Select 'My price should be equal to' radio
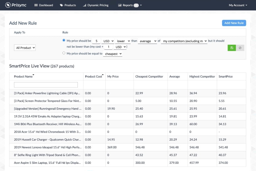Image resolution: width=256 pixels, height=171 pixels. tap(64, 53)
